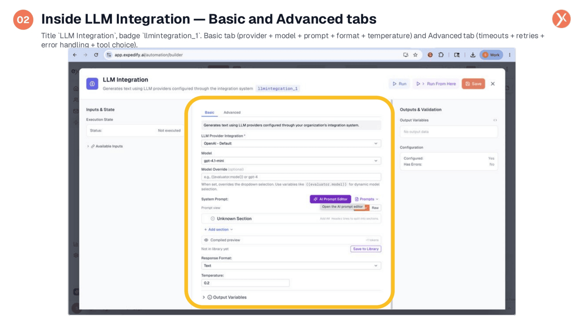The image size is (584, 328).
Task: Run the LLM Integration node
Action: [400, 84]
